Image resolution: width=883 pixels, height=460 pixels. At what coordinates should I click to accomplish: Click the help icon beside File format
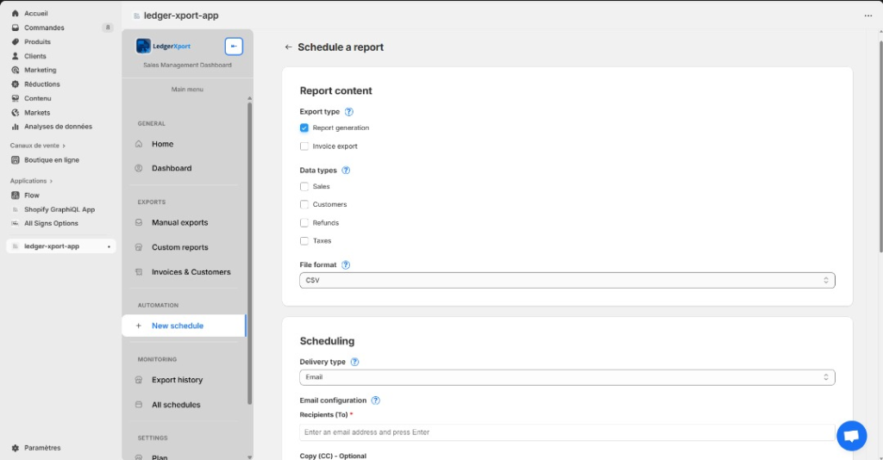pyautogui.click(x=346, y=265)
